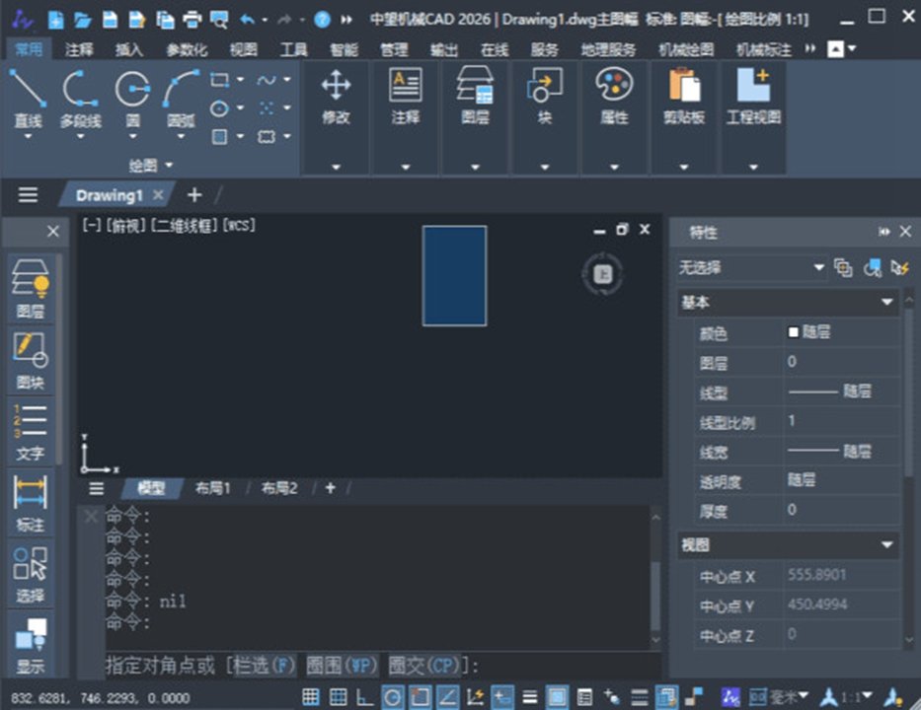The height and width of the screenshot is (710, 921).
Task: Save the current drawing
Action: pos(110,20)
